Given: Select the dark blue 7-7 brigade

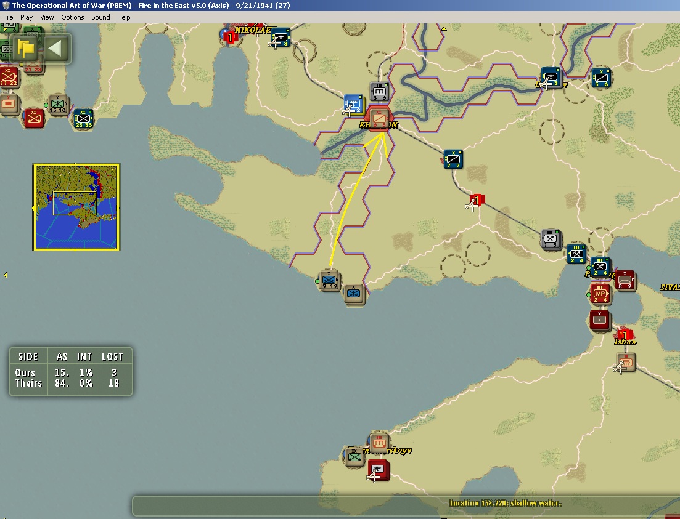Looking at the screenshot, I should pos(453,159).
